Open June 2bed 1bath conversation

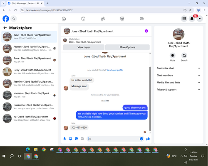tap(29, 37)
